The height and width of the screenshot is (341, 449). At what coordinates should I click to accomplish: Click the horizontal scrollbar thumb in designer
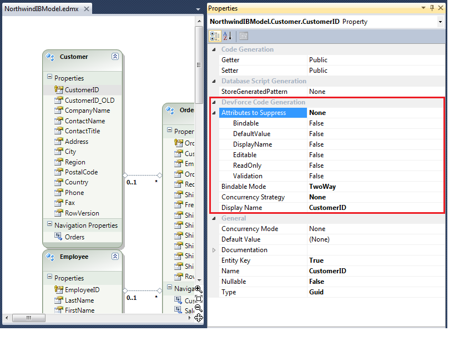point(29,318)
